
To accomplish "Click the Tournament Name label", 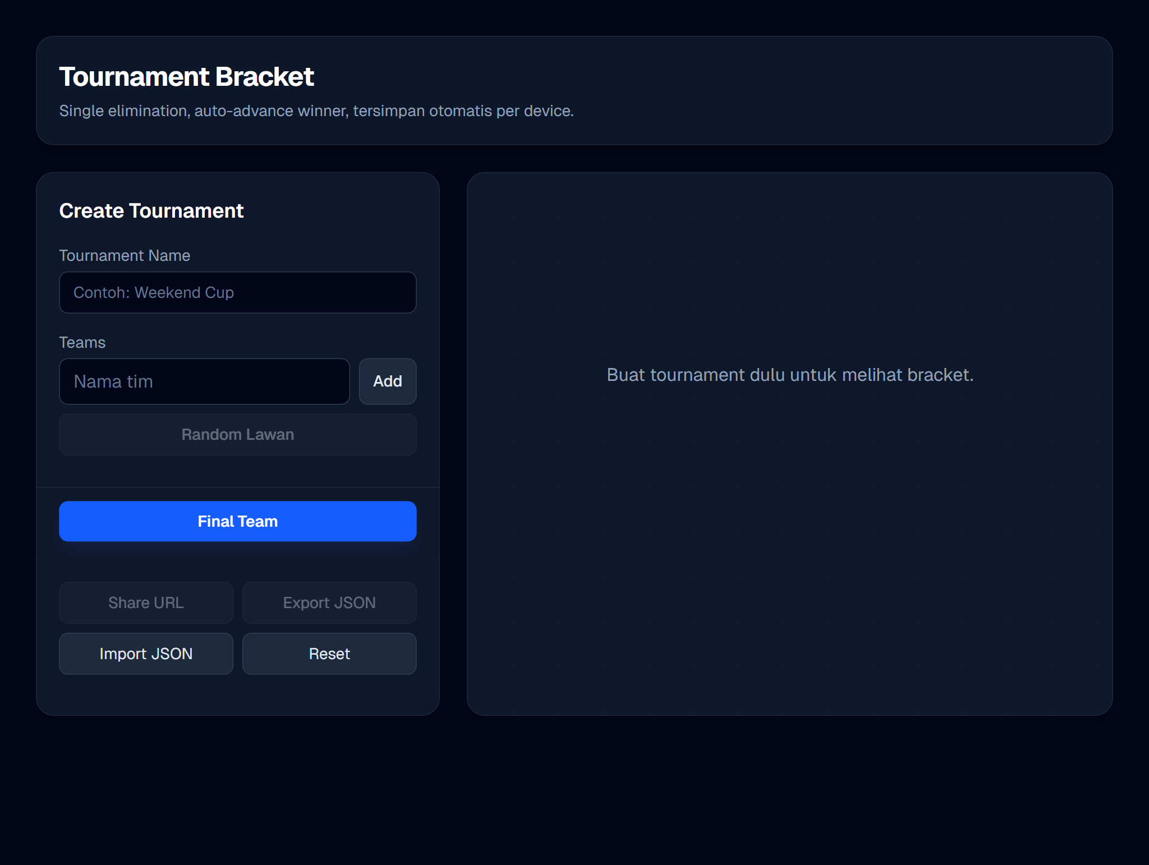I will (125, 255).
